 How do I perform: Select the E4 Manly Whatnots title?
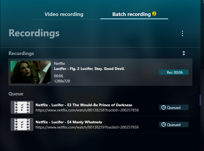[69, 122]
